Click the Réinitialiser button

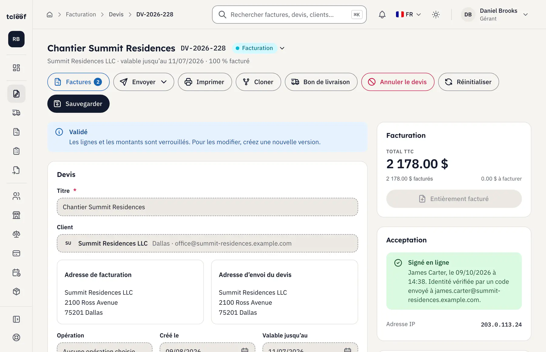(468, 82)
